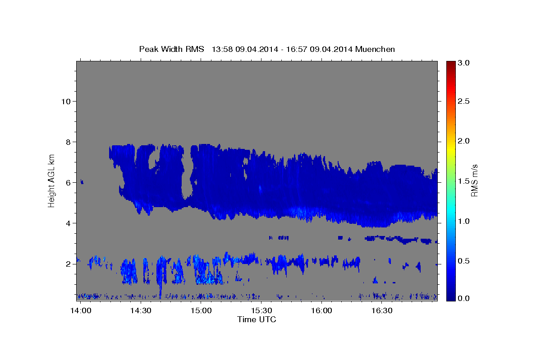The height and width of the screenshot is (361, 541).
Task: Click the small isolated blue dot near 6 km
Action: coord(82,182)
